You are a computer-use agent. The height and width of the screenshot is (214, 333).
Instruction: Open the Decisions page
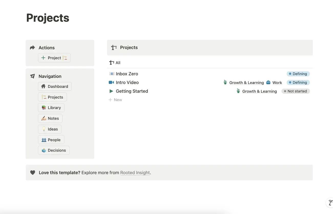coord(54,150)
